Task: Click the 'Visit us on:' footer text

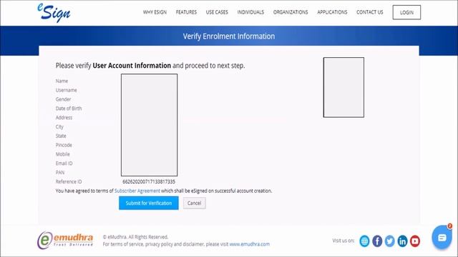Action: (343, 241)
